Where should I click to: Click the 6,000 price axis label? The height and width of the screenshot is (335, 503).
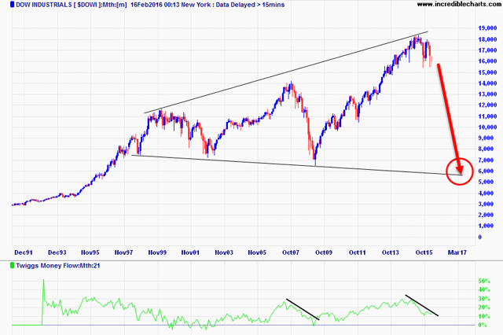pos(486,171)
